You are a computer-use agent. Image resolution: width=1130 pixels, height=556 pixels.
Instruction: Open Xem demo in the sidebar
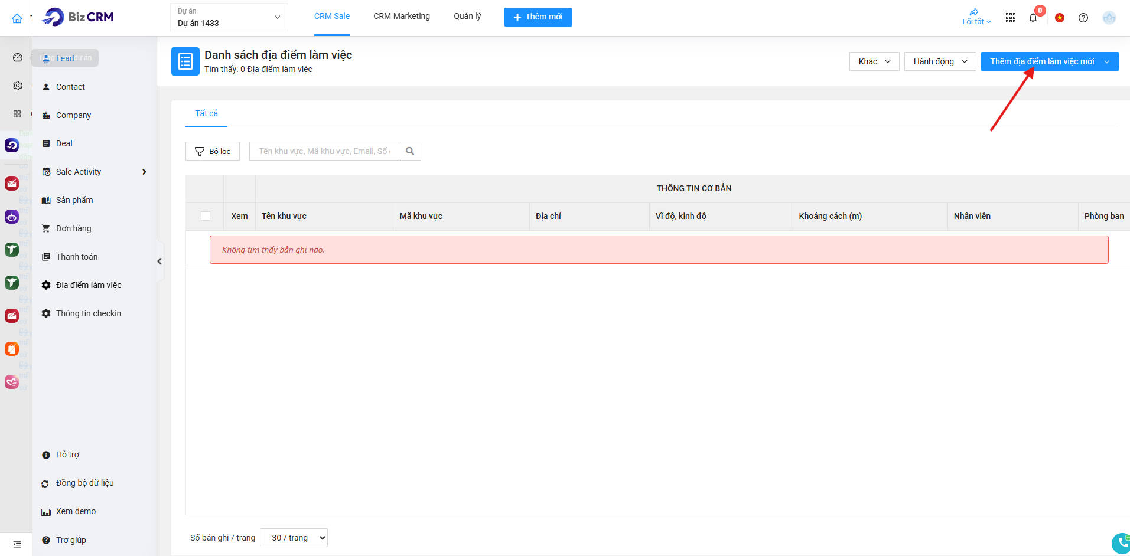click(76, 511)
